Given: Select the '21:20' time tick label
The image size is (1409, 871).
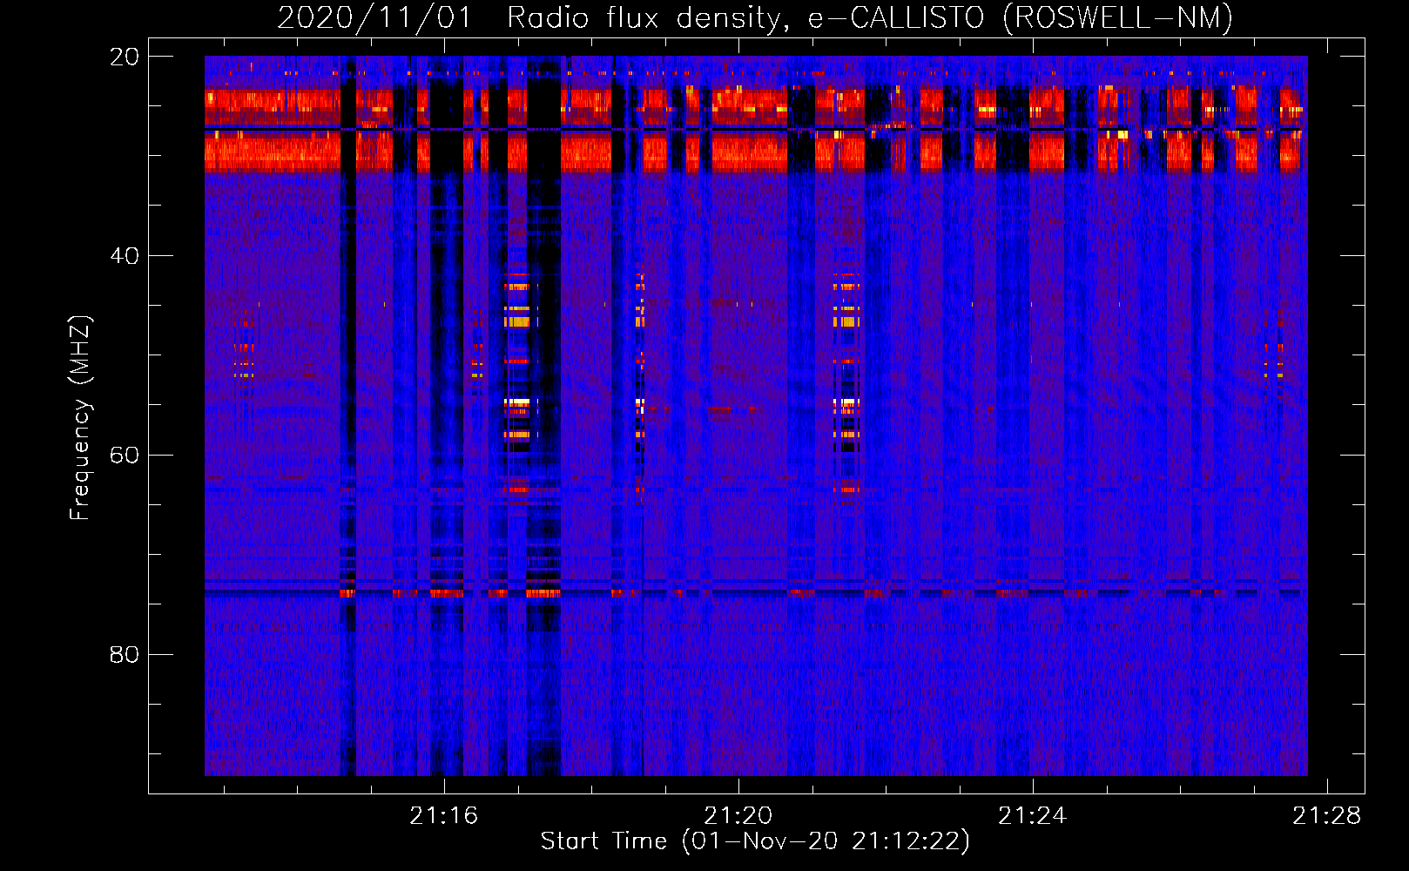Looking at the screenshot, I should [x=738, y=815].
